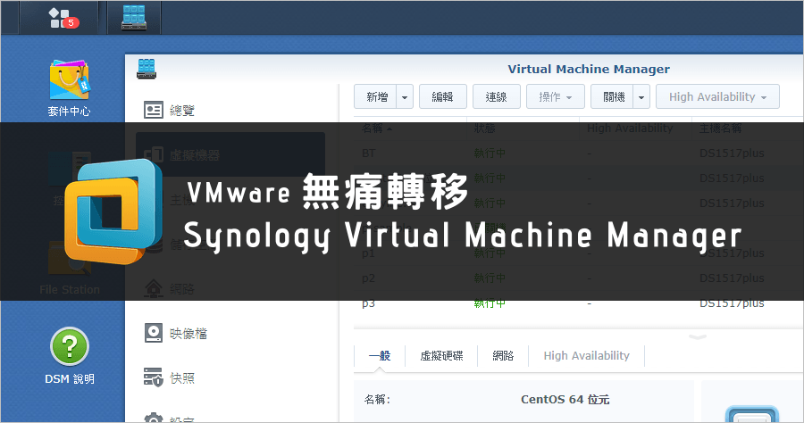Viewport: 804px width, 423px height.
Task: Open Package Center desktop icon
Action: [x=69, y=88]
